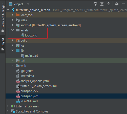The image size is (127, 114).
Task: Open the Project view dropdown arrow
Action: click(28, 4)
